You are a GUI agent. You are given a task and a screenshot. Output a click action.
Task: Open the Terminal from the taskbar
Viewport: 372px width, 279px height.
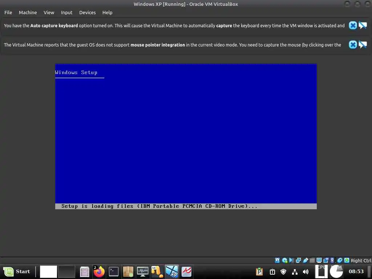point(114,272)
